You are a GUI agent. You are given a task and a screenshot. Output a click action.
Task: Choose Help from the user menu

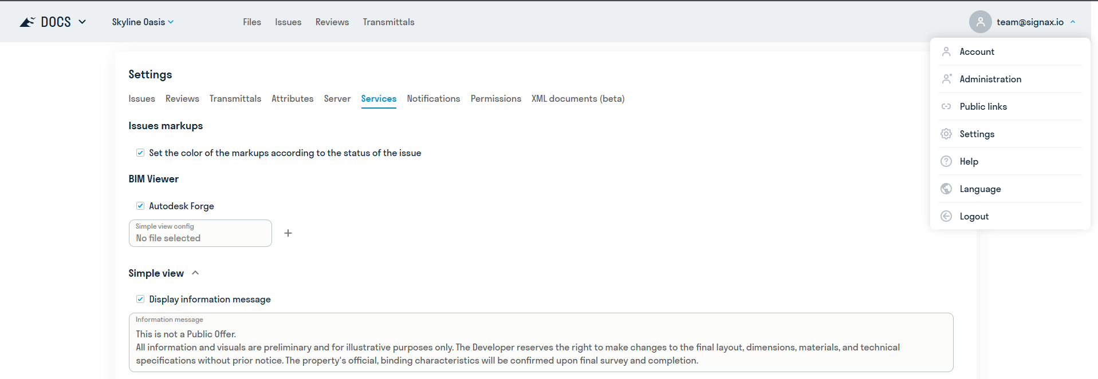(1010, 161)
